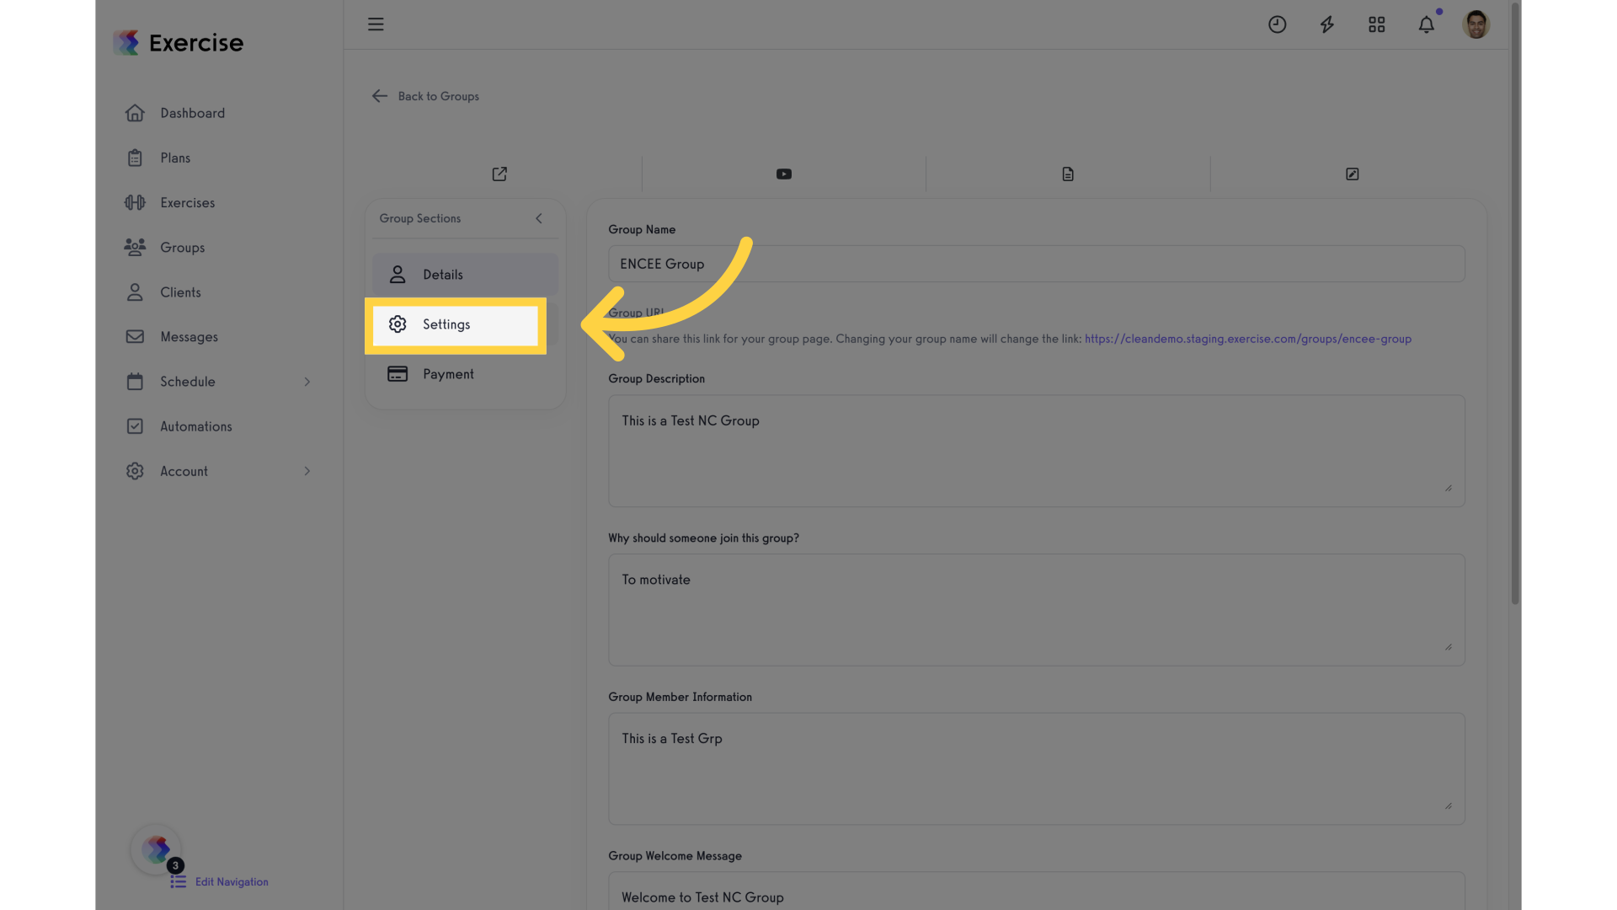1617x910 pixels.
Task: Click into the Group Name field
Action: click(x=1036, y=264)
